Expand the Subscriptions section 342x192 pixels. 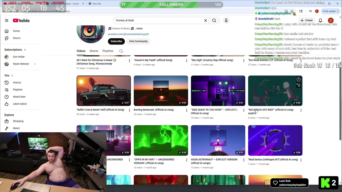coord(15,50)
